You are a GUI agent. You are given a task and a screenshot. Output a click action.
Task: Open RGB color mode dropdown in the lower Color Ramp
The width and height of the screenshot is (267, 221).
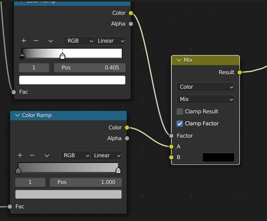[75, 155]
